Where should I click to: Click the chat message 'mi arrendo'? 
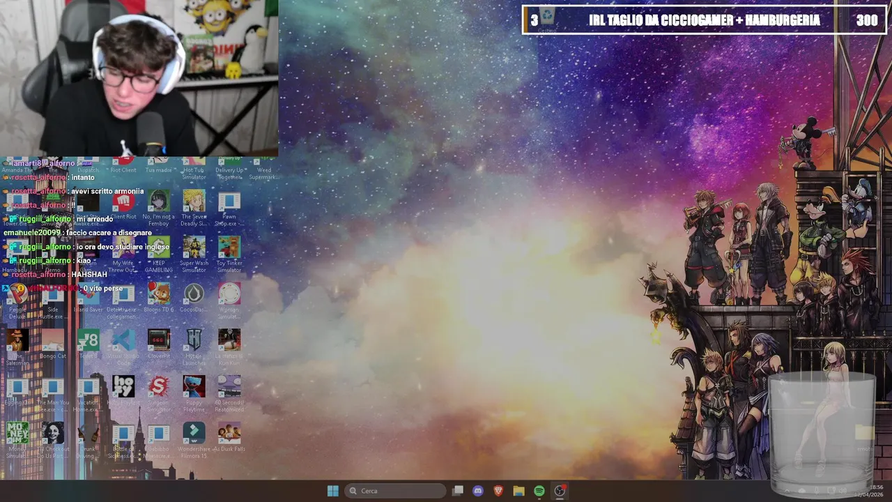click(94, 219)
